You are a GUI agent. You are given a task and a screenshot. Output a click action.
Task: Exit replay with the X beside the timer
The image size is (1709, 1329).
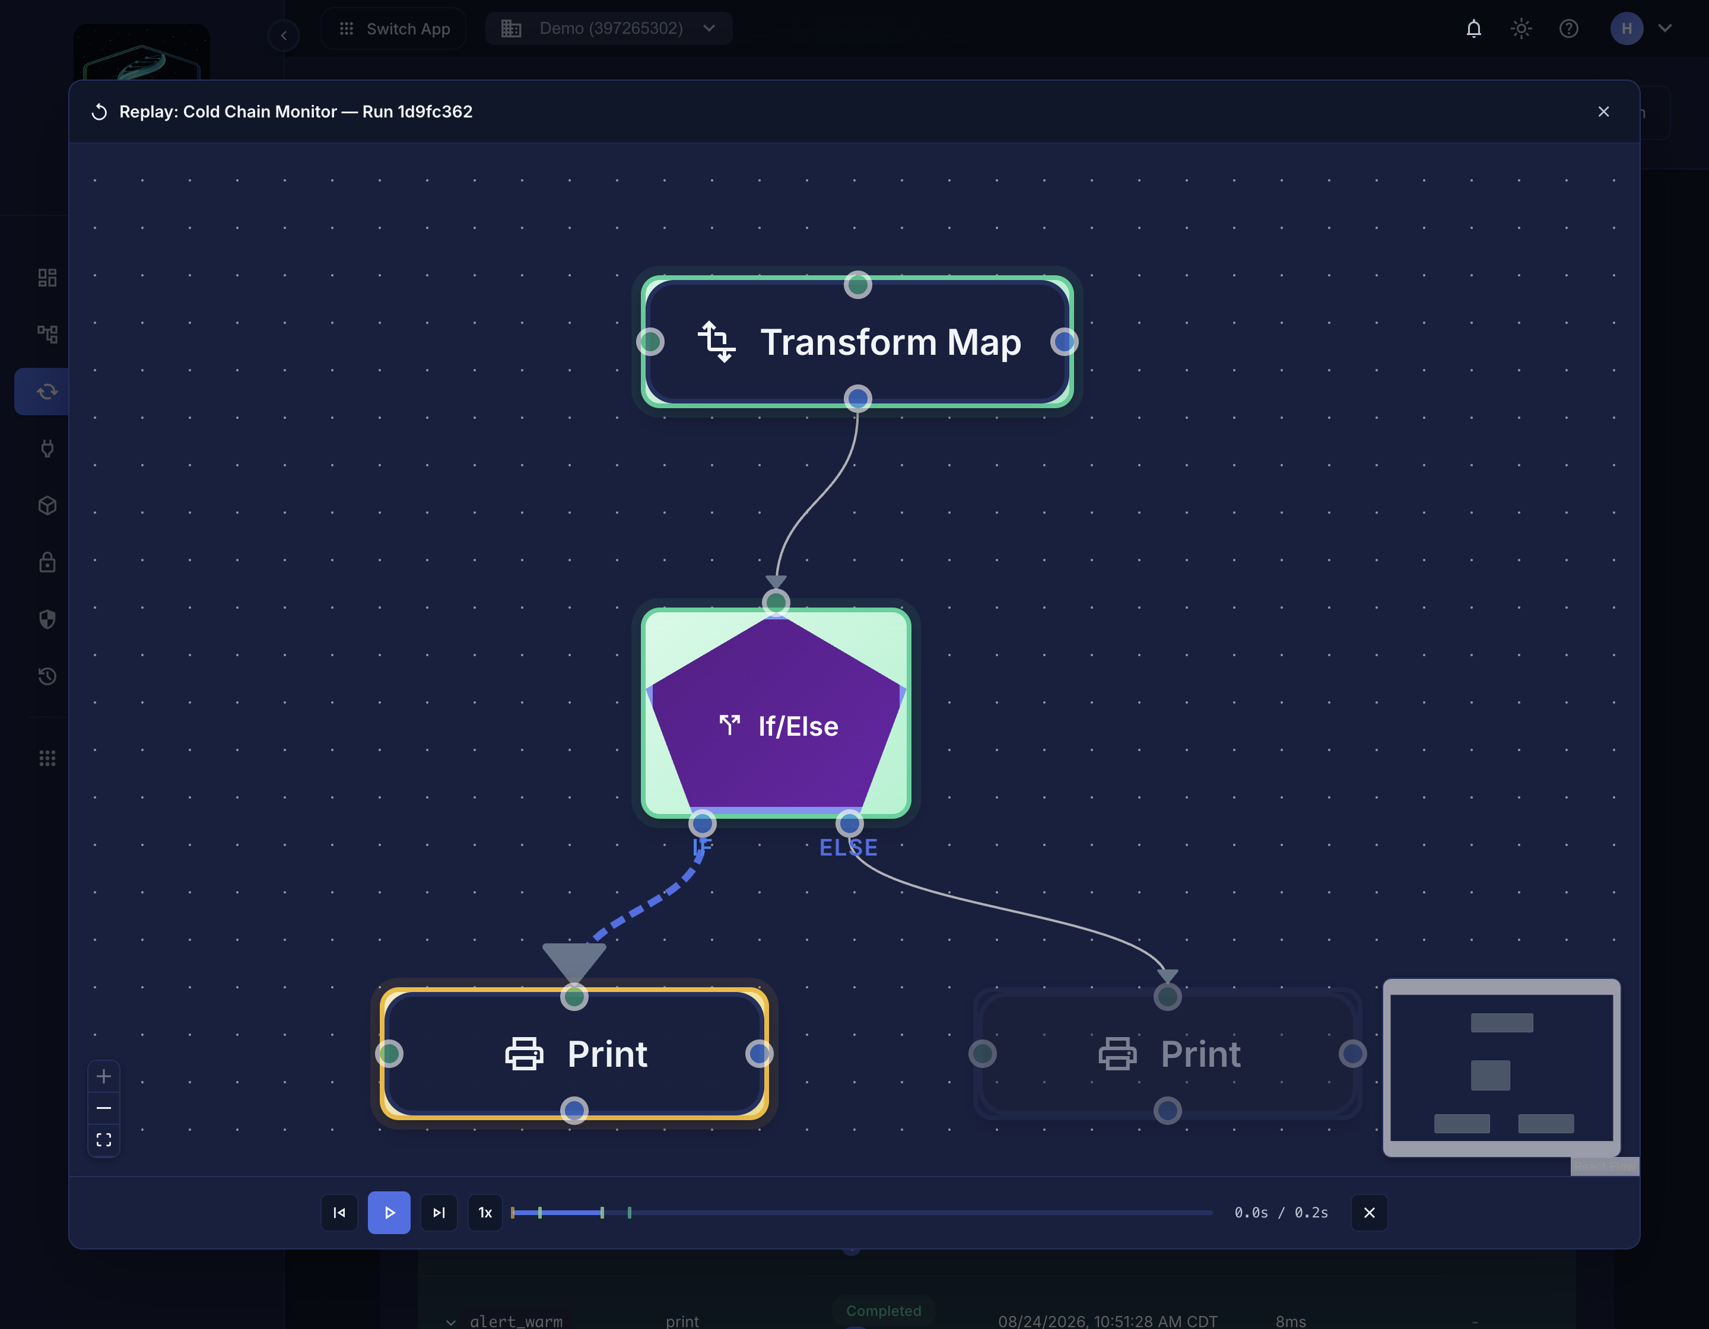[x=1370, y=1213]
